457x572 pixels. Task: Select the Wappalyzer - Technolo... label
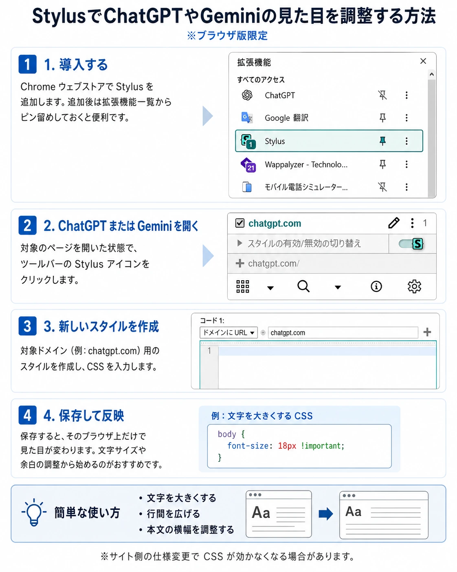(x=306, y=165)
